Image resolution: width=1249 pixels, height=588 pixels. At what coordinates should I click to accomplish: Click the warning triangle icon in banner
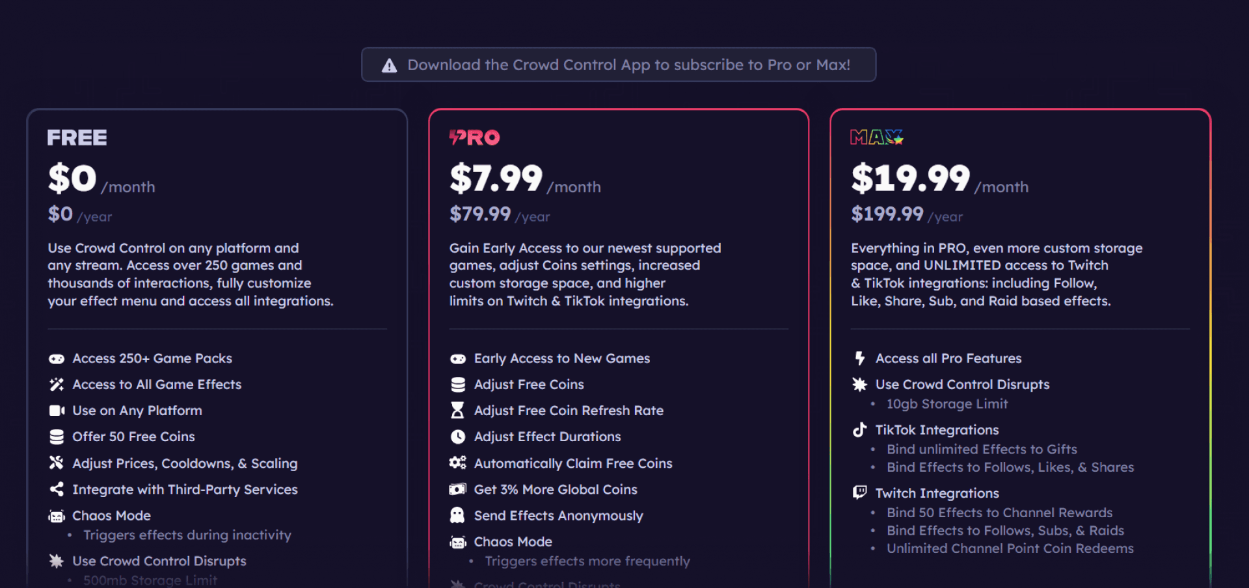pos(389,65)
